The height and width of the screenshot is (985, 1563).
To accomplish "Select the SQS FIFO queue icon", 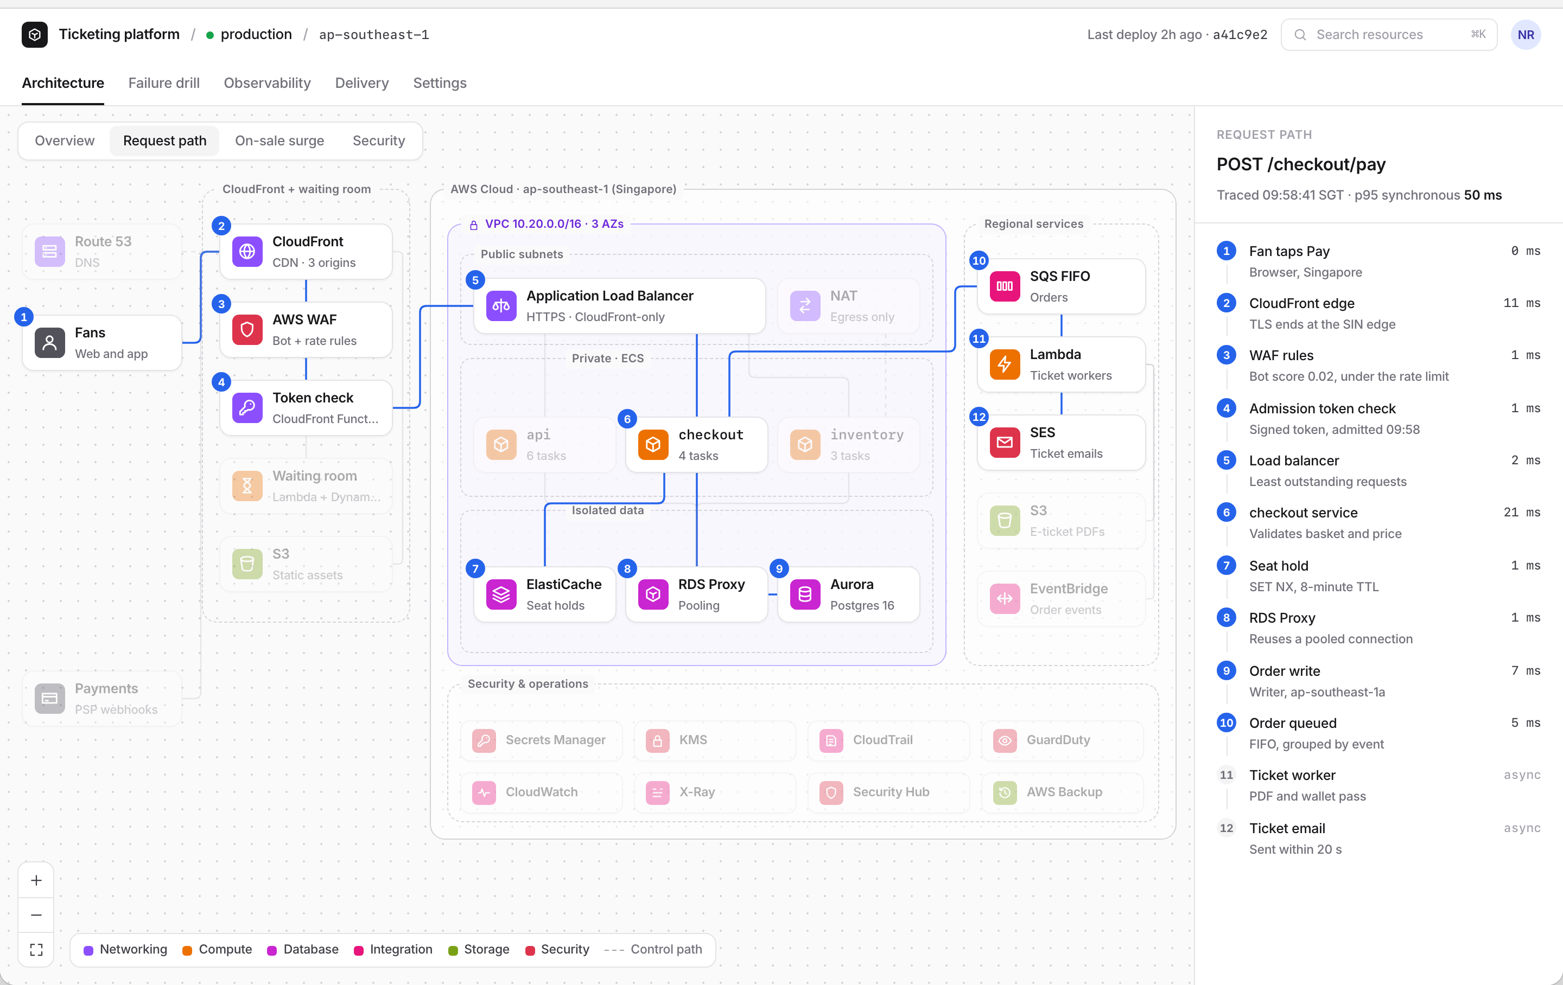I will 1005,286.
